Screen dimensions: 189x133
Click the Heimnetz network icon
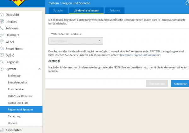point(2,35)
